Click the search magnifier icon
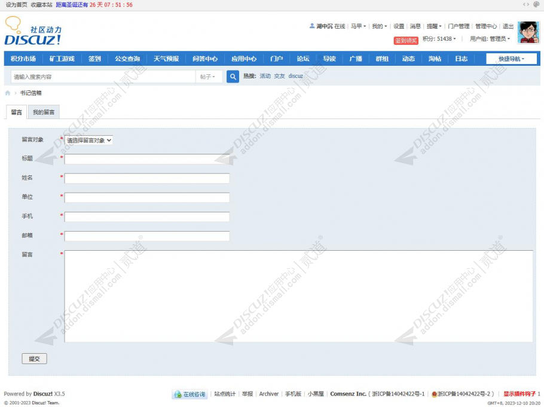 click(x=233, y=77)
